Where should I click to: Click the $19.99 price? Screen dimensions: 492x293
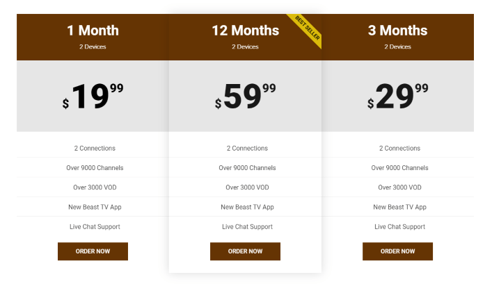(93, 96)
